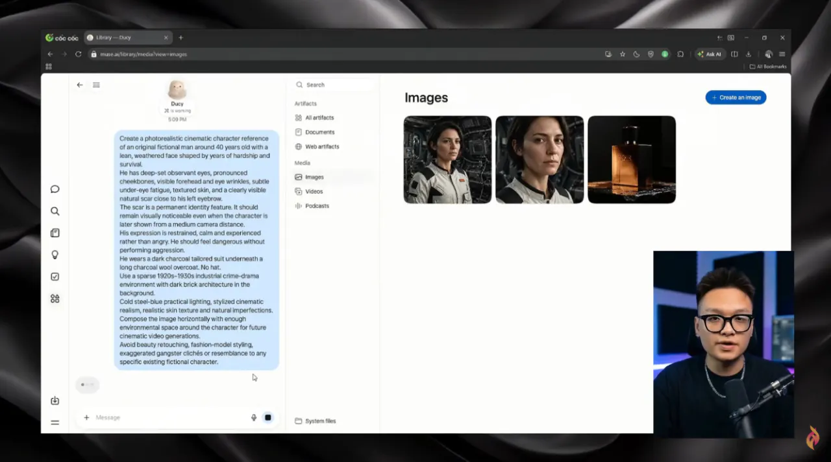This screenshot has height=462, width=831.
Task: Open browser downloads icon
Action: point(749,54)
